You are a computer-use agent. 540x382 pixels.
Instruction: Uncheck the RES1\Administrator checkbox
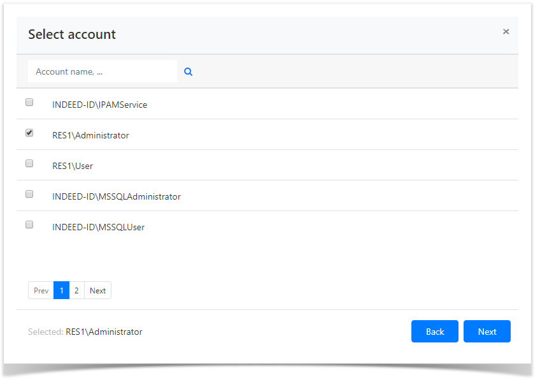coord(29,132)
